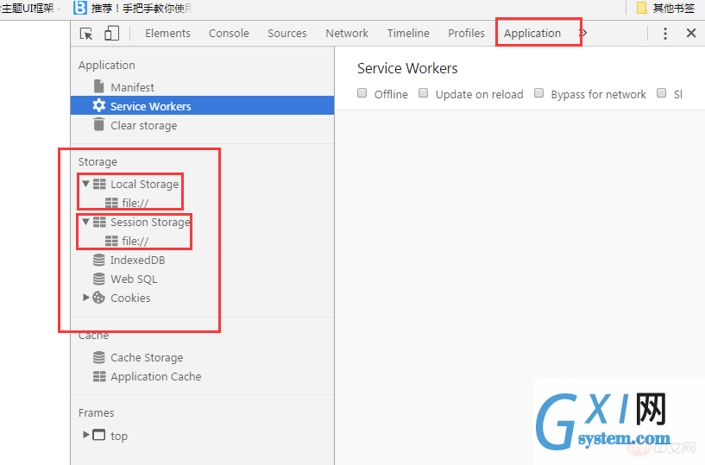Activate the inspect element picker icon

coord(86,34)
